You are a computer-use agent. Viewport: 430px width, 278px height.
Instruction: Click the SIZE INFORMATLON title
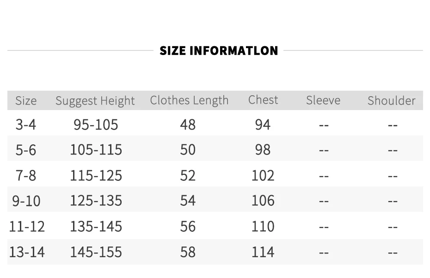[x=219, y=50]
